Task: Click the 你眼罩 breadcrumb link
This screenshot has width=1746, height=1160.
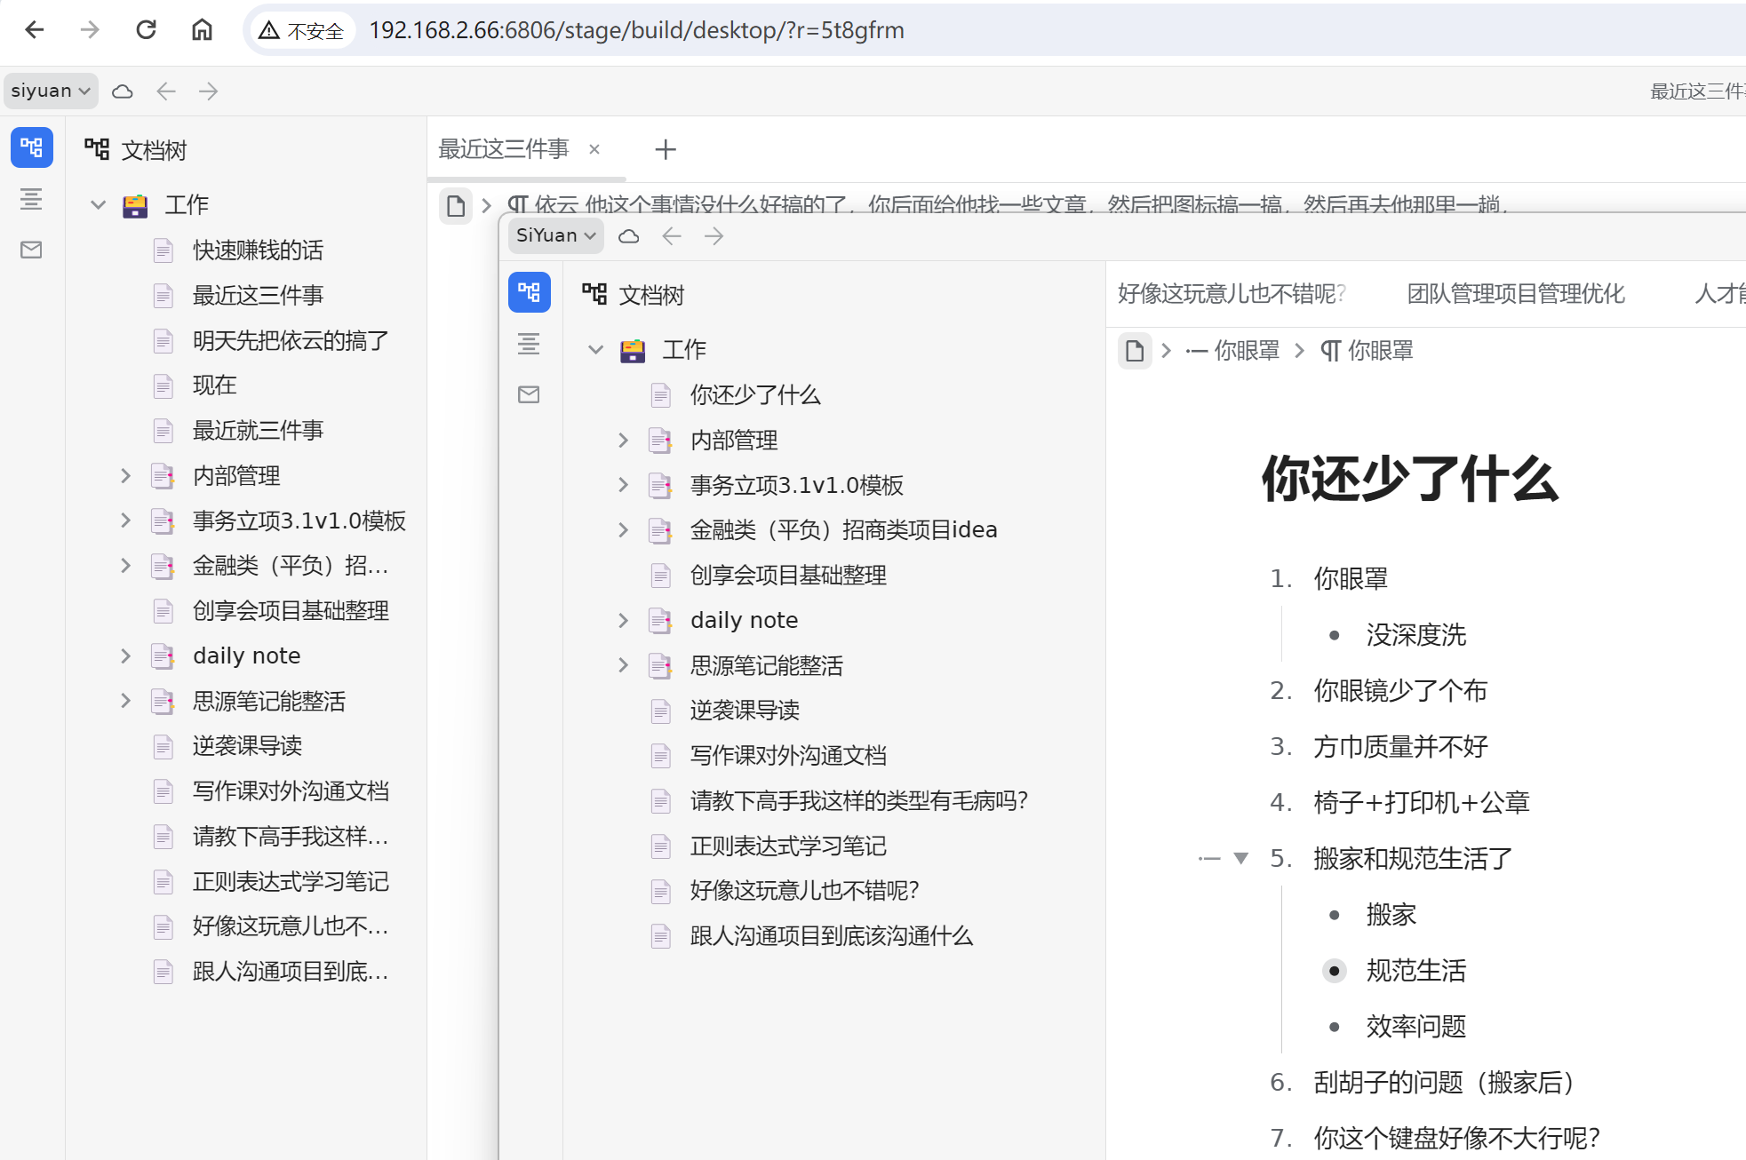Action: pos(1247,350)
